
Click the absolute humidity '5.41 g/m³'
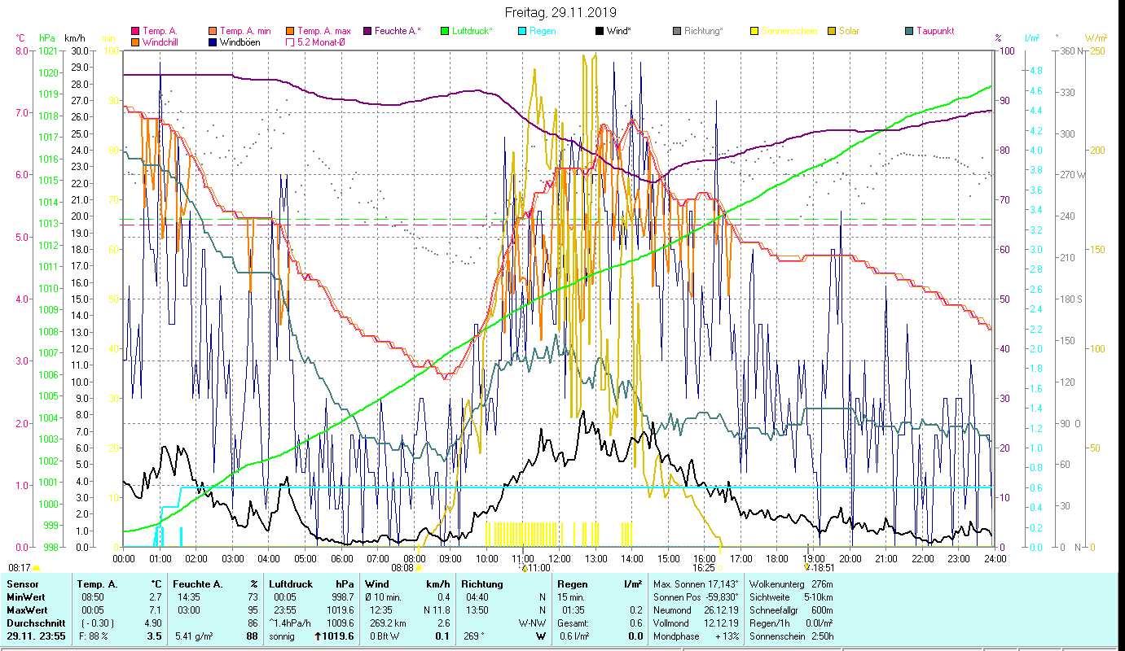(x=196, y=636)
